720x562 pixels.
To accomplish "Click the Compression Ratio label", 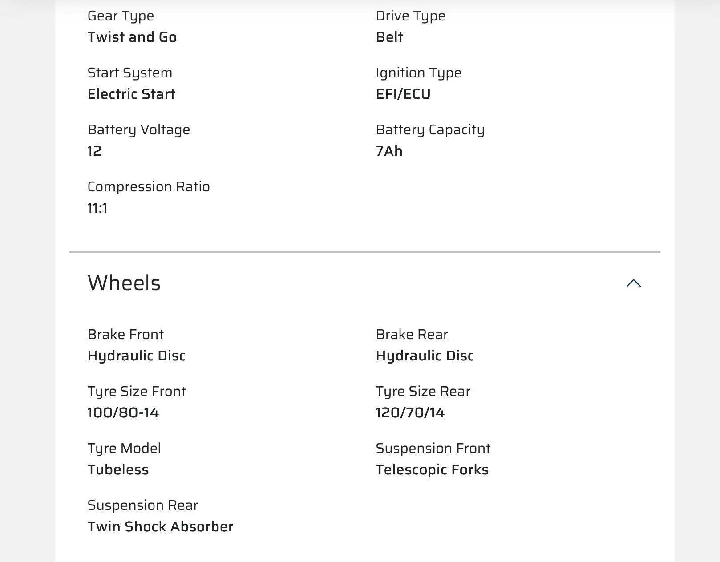I will click(149, 187).
